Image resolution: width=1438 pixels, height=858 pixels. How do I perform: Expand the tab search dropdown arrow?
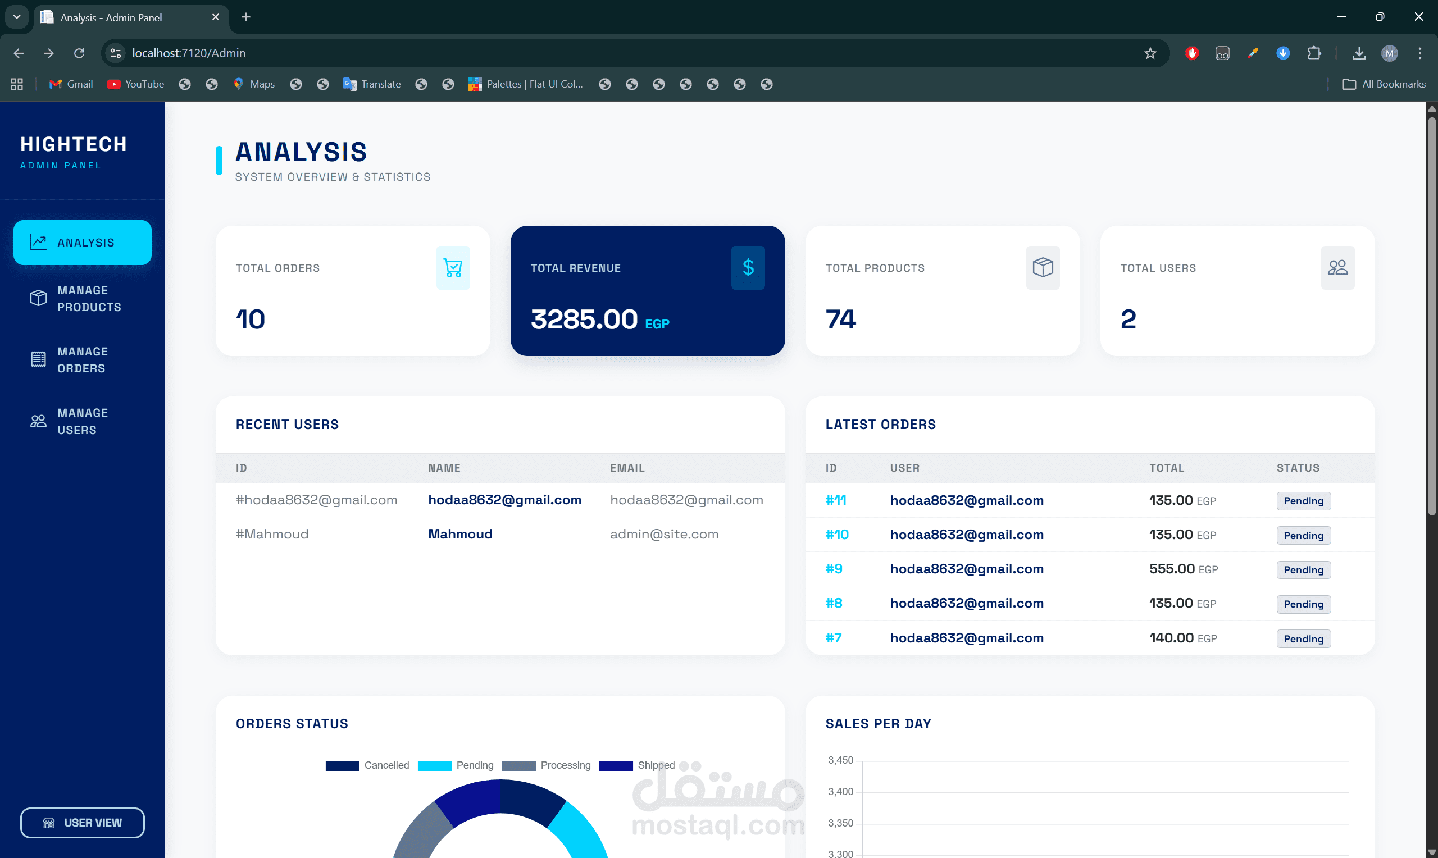(x=17, y=17)
